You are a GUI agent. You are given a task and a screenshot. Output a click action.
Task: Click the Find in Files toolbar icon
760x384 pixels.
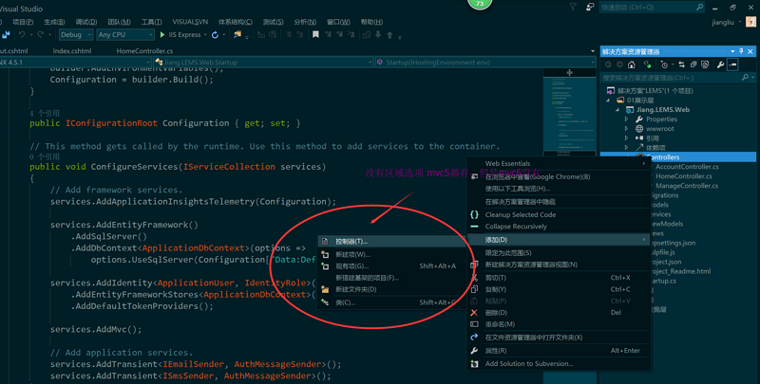pyautogui.click(x=237, y=34)
